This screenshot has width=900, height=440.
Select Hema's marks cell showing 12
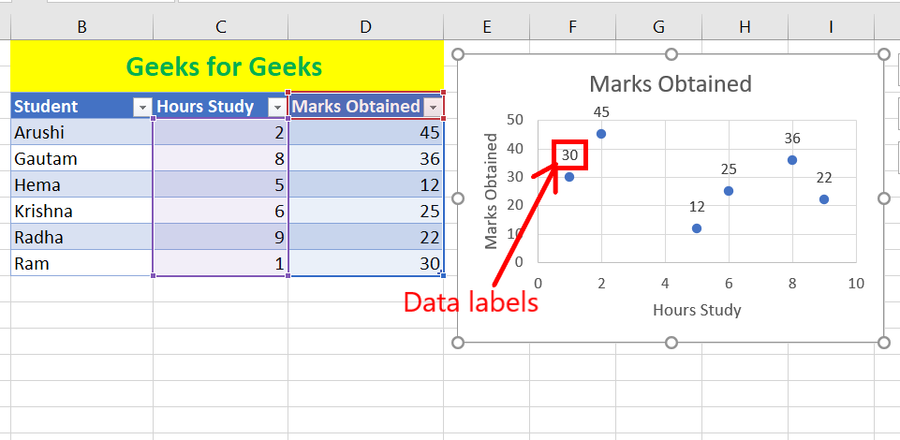tap(366, 184)
